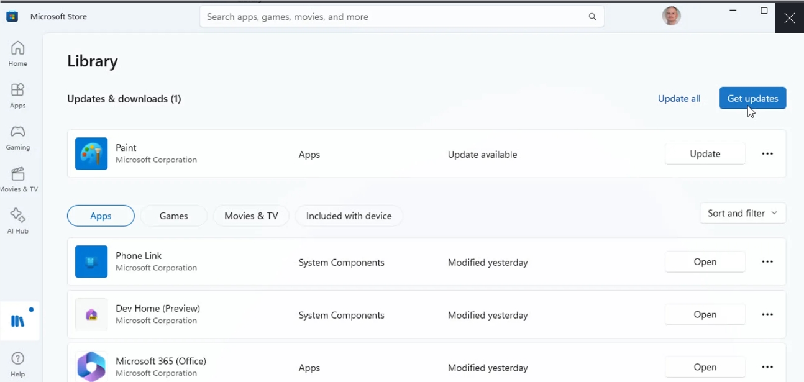
Task: Click the Dev Home (Preview) app icon
Action: coord(91,314)
